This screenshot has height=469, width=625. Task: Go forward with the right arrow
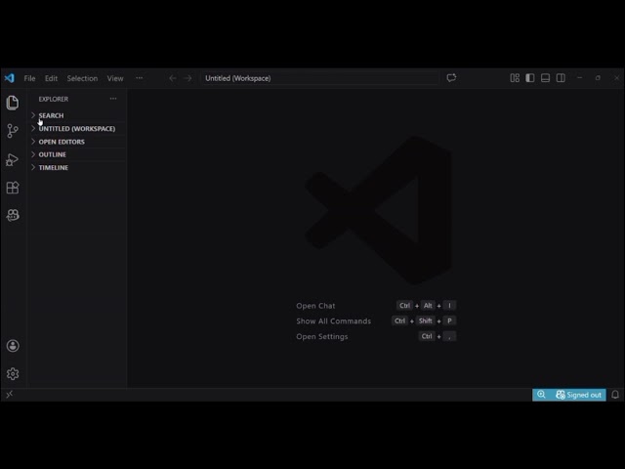pyautogui.click(x=187, y=78)
